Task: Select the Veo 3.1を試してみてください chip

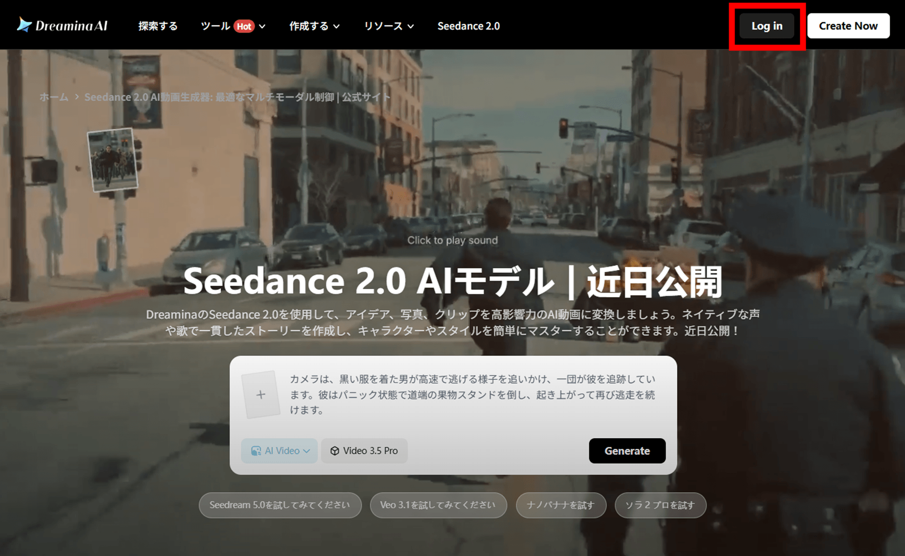Action: click(438, 505)
